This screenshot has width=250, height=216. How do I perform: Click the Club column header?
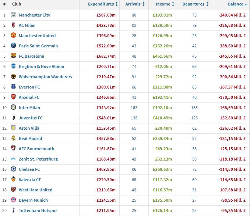(17, 4)
